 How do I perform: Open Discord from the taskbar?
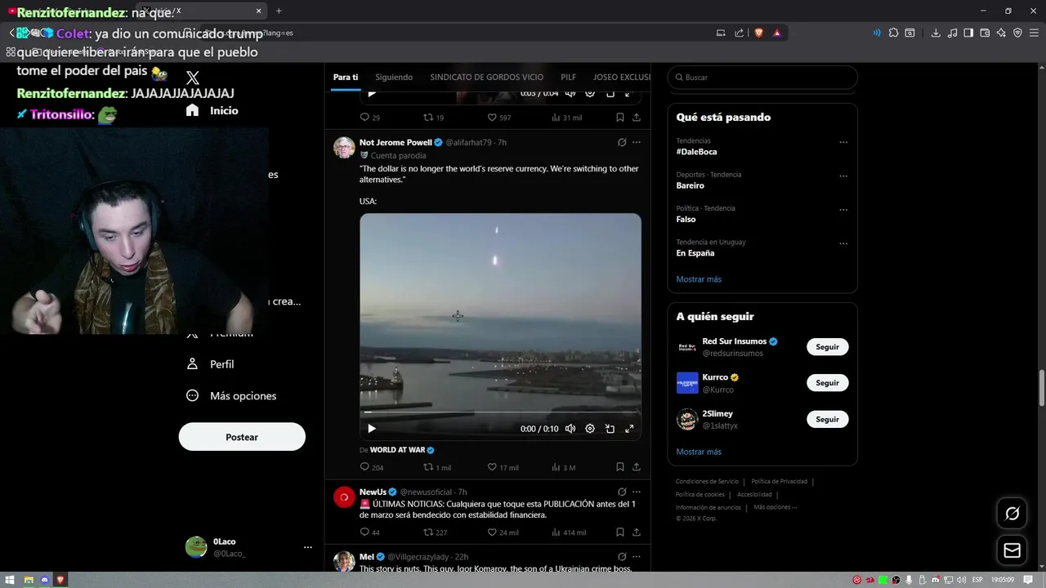pos(44,580)
